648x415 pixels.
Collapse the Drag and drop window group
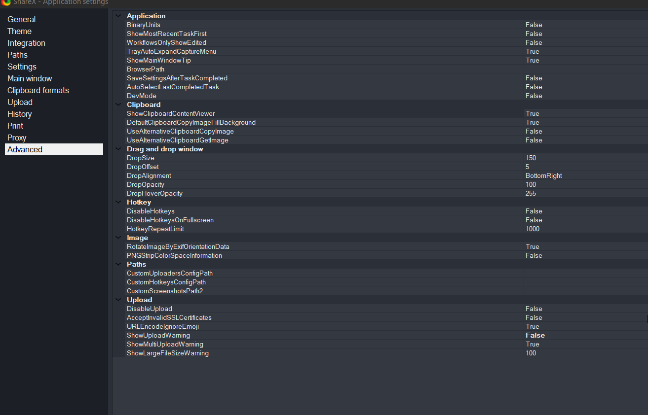118,149
